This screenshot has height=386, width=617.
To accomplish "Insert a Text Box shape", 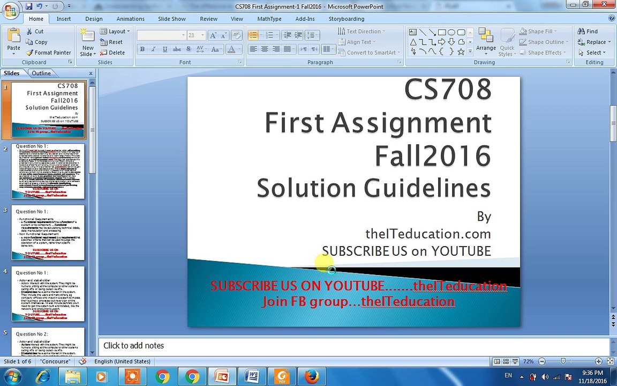I will click(413, 32).
